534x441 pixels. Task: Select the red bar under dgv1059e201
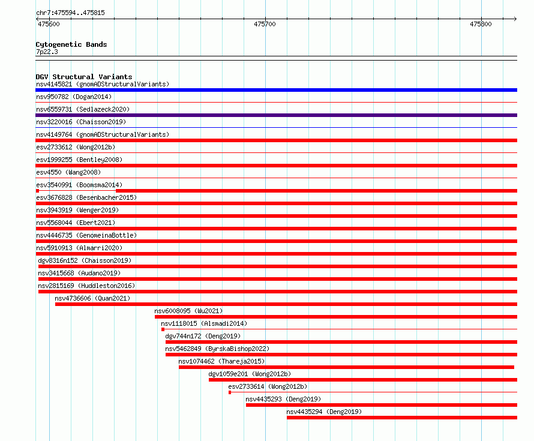(x=363, y=380)
